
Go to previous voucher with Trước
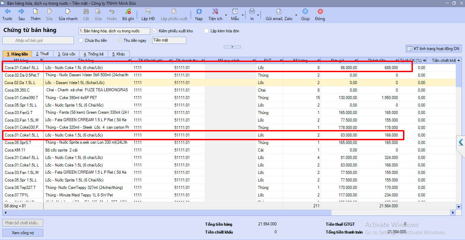[7, 15]
